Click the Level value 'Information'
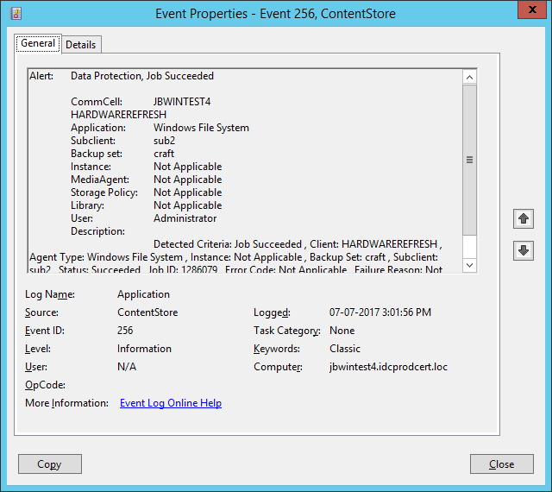 click(144, 349)
